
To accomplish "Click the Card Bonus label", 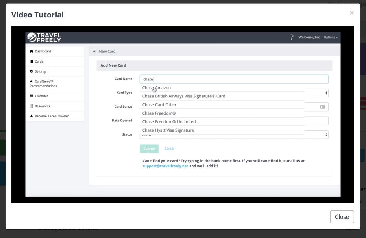I will (123, 106).
